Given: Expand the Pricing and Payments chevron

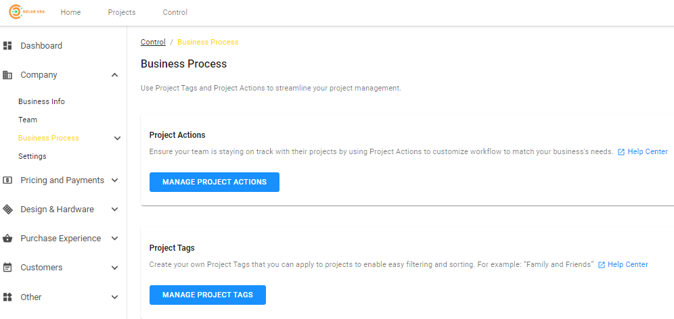Looking at the screenshot, I should click(114, 180).
